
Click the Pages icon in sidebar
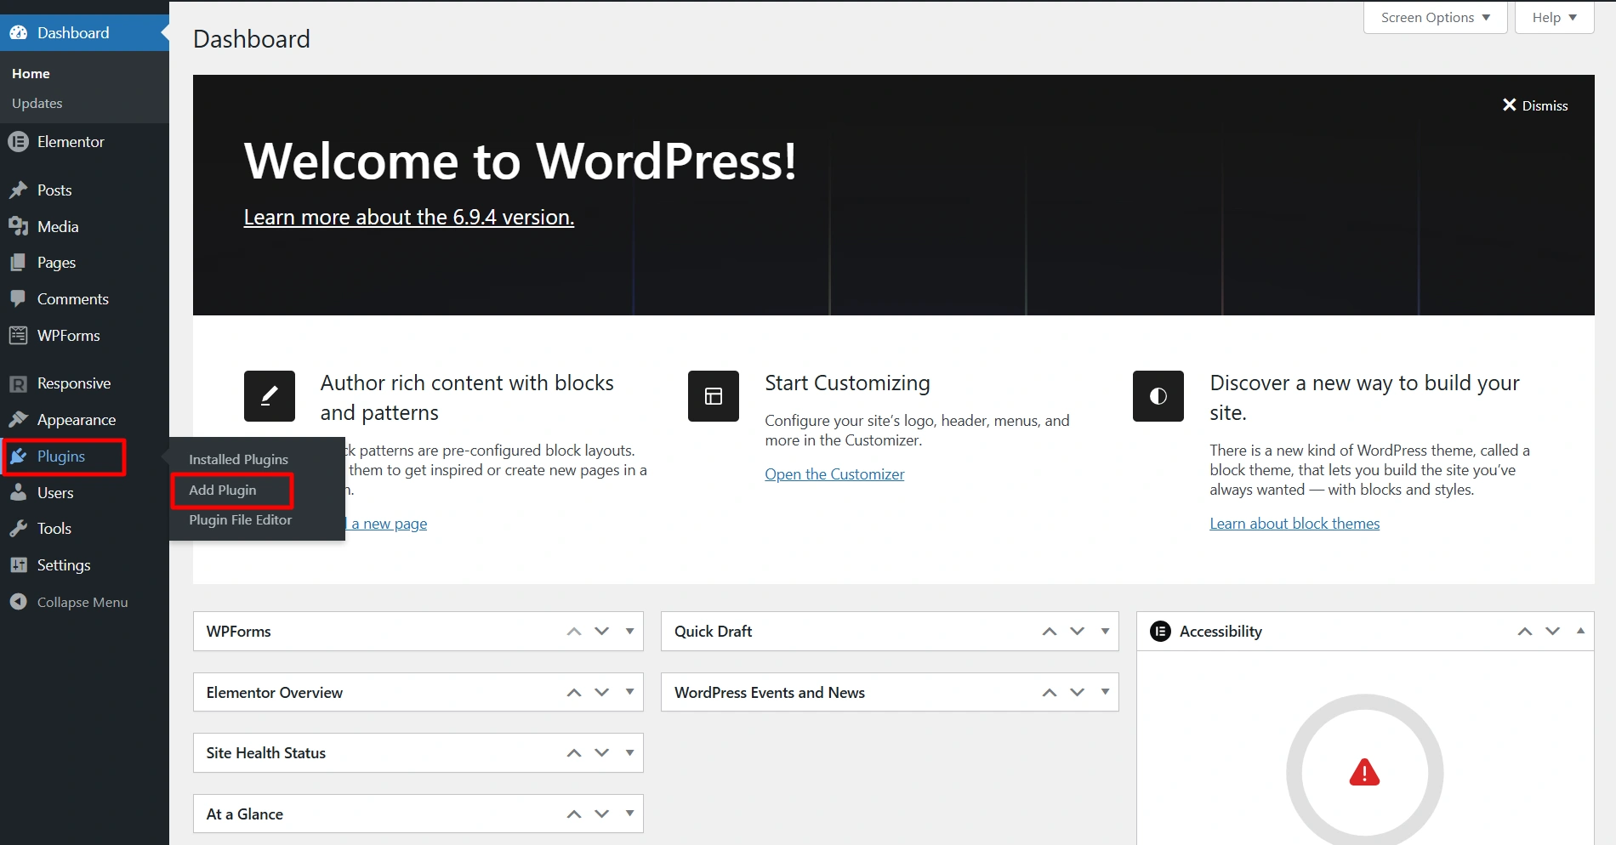(x=19, y=263)
